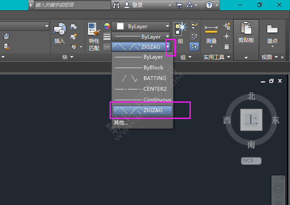Select CENTER2 linetype from list

point(142,89)
